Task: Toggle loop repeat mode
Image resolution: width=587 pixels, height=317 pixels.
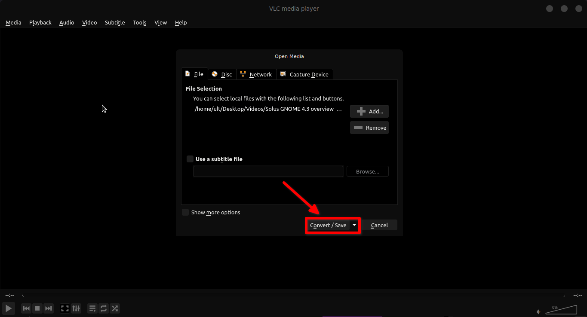Action: click(x=104, y=308)
